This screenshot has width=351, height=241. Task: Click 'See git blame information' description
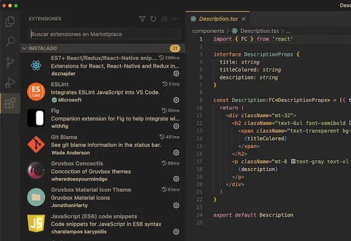coord(106,145)
